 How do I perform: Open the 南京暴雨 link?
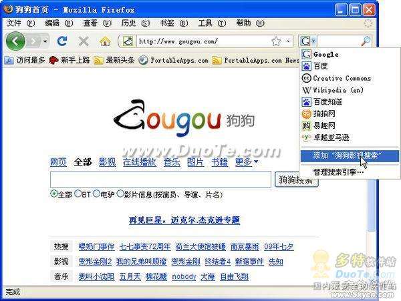click(x=245, y=247)
